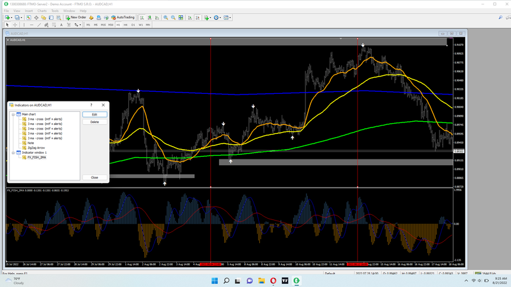Viewport: 511px width, 287px height.
Task: Zoom in on the chart
Action: pyautogui.click(x=165, y=18)
